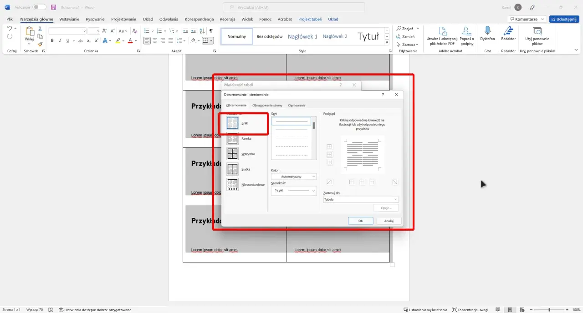This screenshot has height=313, width=583.
Task: Click OK in the borders dialog
Action: 361,221
